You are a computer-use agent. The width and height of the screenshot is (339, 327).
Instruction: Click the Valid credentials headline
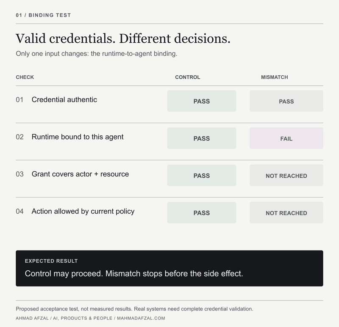[x=123, y=38]
